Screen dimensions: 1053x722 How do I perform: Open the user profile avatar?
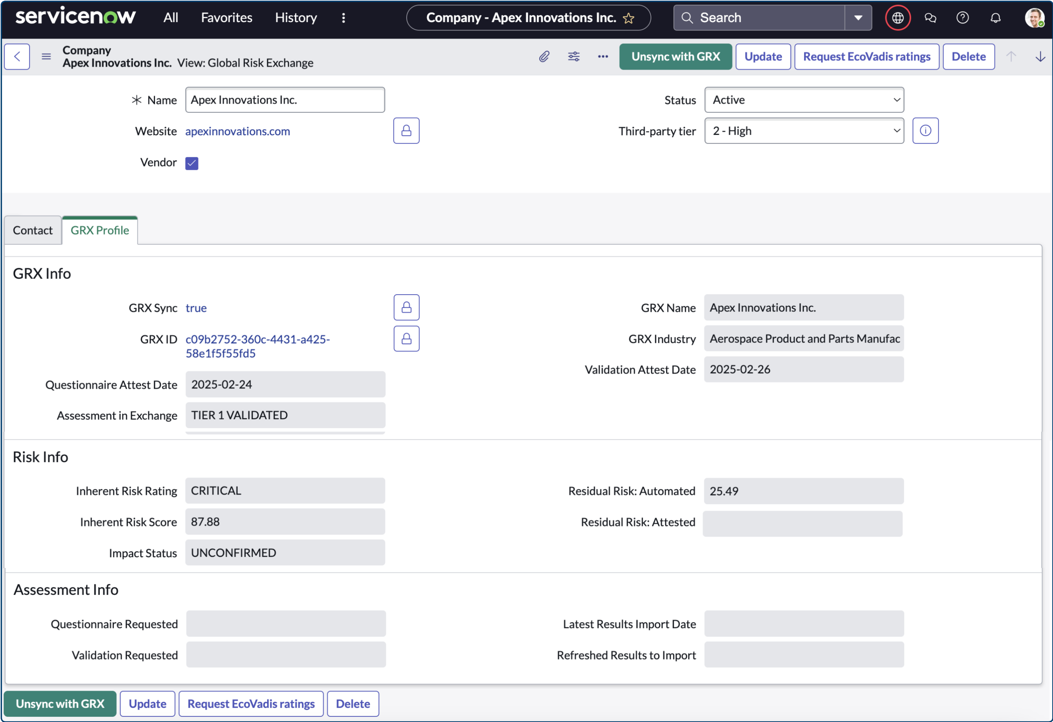(1034, 18)
